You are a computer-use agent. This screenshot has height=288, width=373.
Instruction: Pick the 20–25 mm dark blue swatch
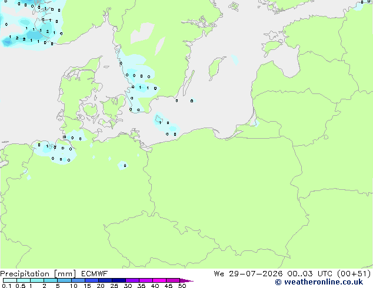(x=105, y=280)
